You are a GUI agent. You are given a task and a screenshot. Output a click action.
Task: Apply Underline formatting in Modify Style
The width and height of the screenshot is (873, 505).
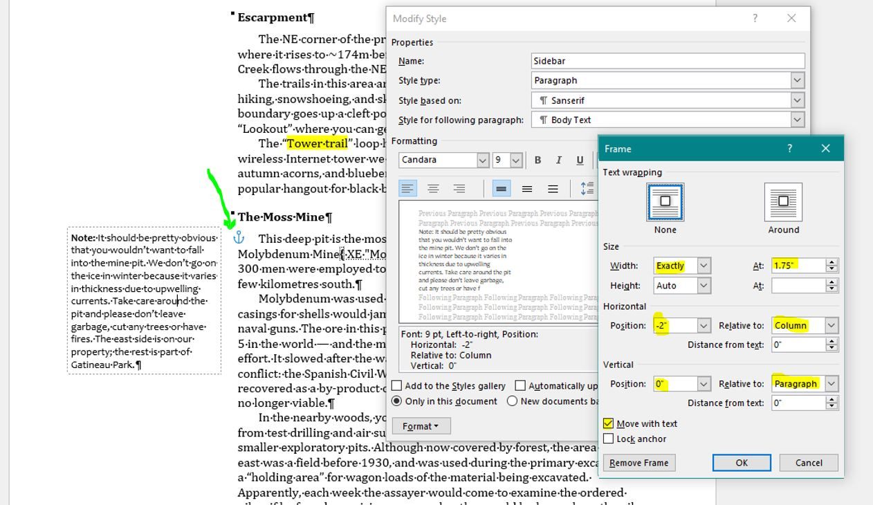coord(580,160)
